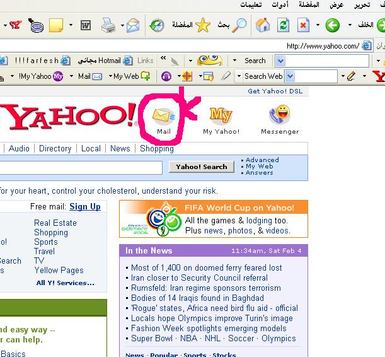
Task: Open the Real Estate link
Action: point(55,223)
